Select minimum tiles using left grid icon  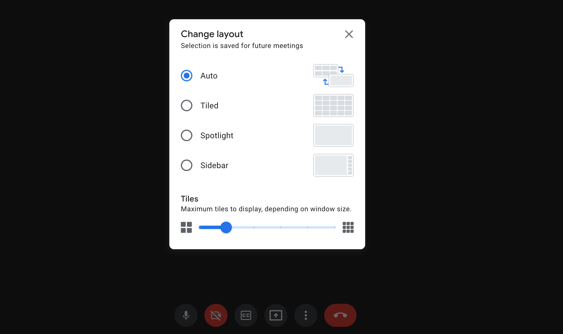[186, 227]
